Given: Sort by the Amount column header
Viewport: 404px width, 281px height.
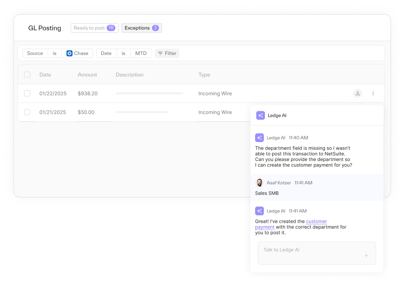Looking at the screenshot, I should click(x=87, y=75).
